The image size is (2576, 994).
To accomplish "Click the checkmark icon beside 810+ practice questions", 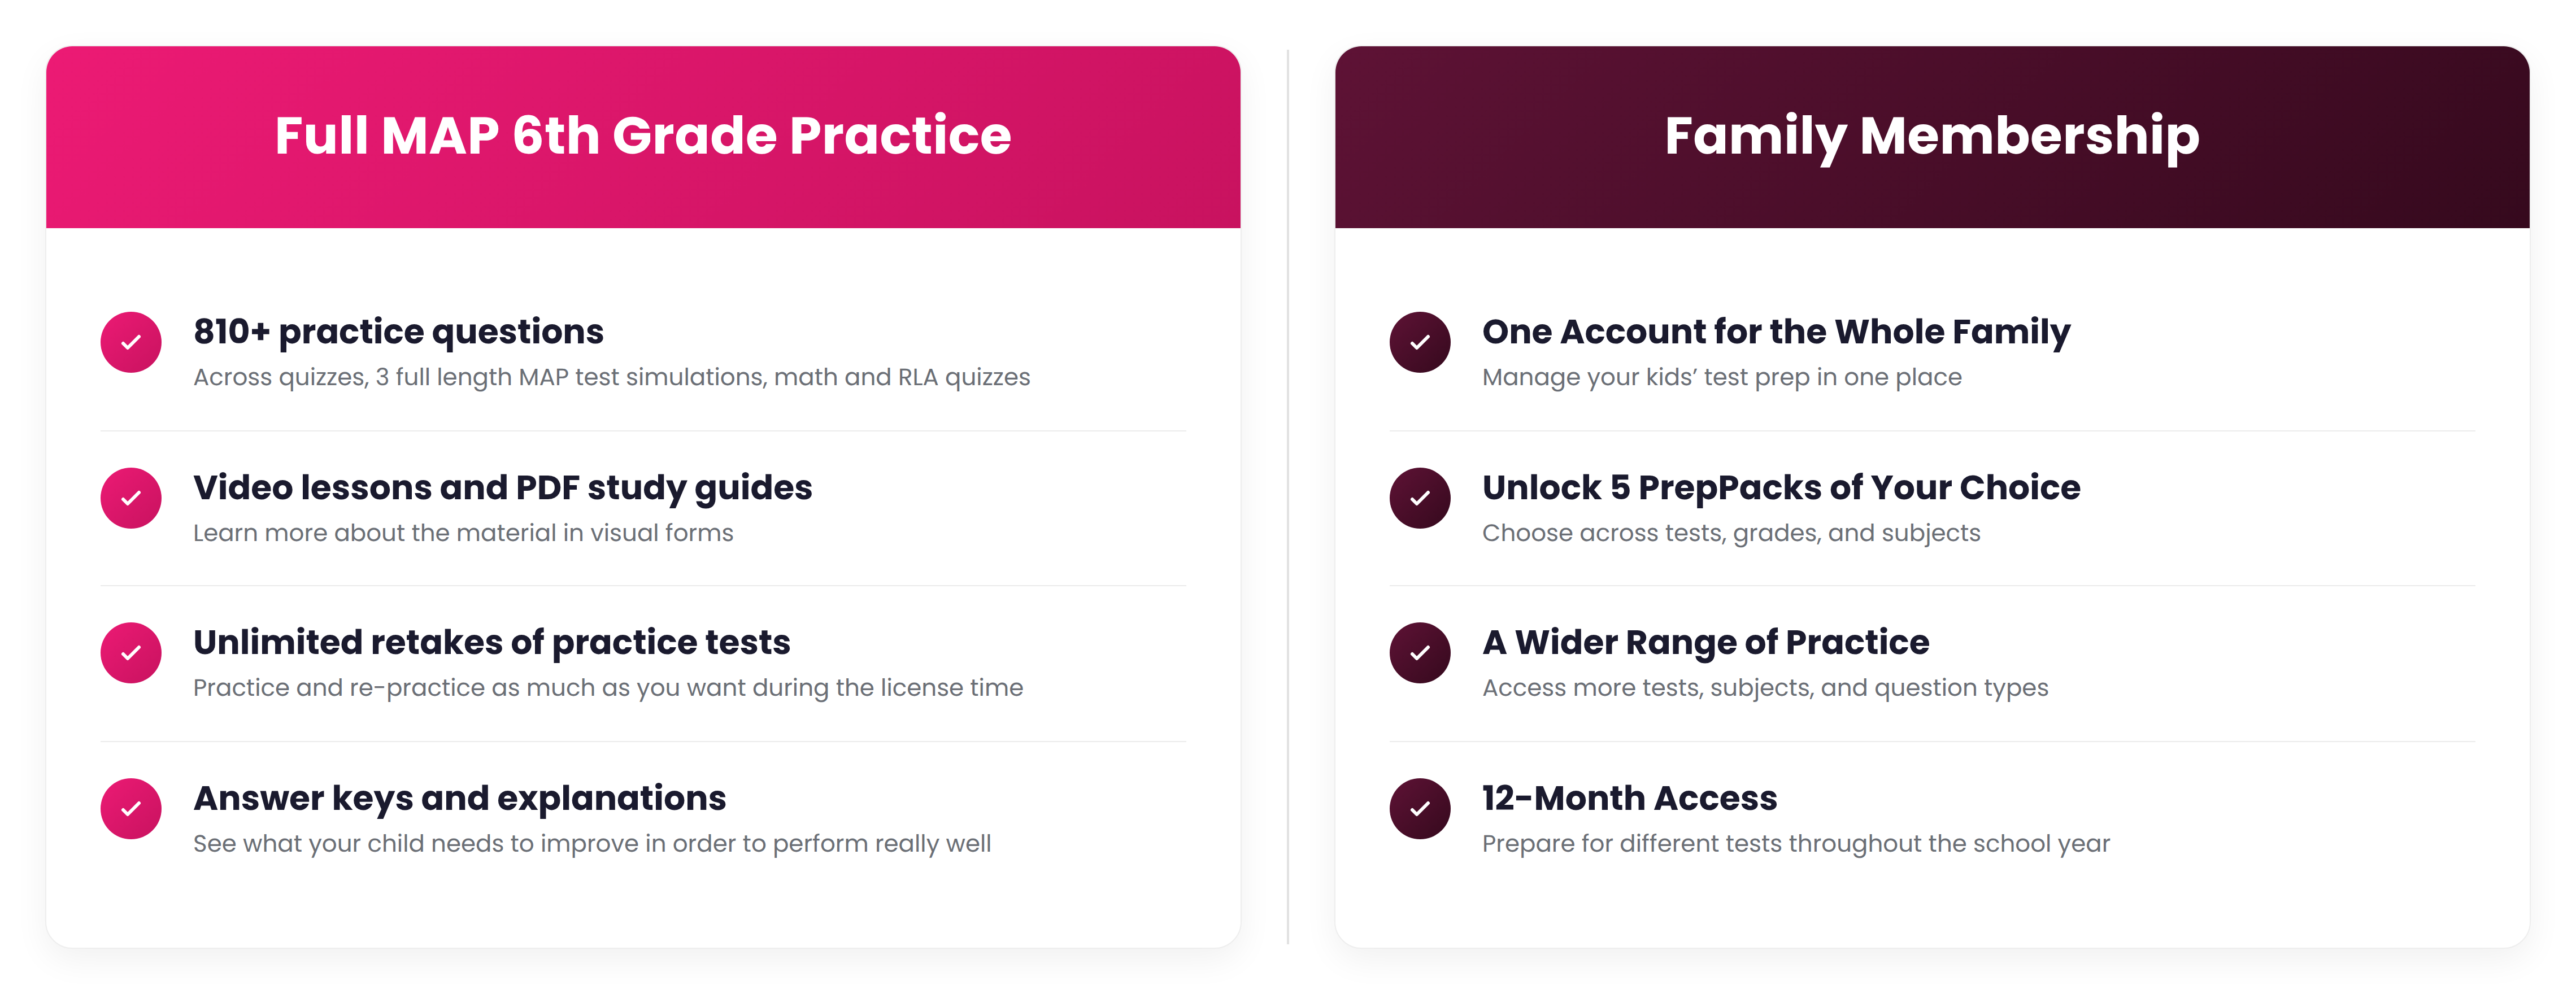I will (x=131, y=342).
